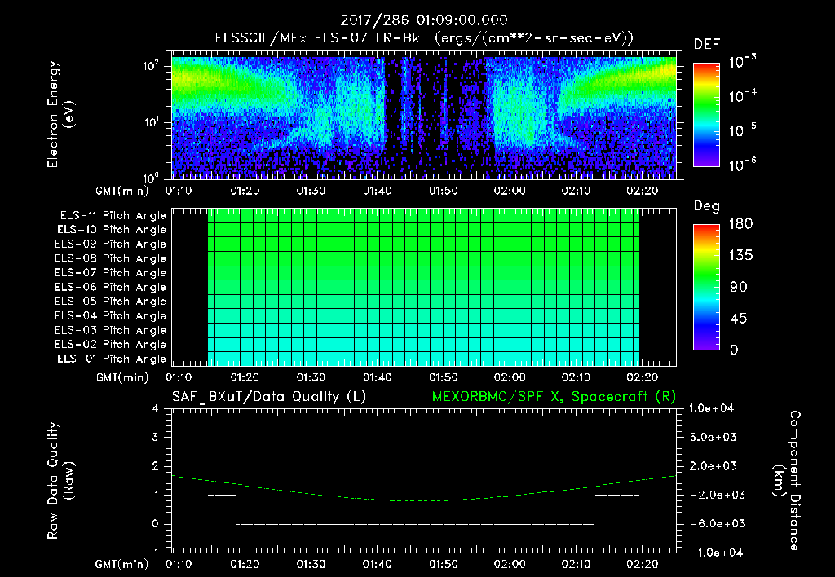Click the 'Electron Energy (eV)' axis label
Image resolution: width=835 pixels, height=577 pixels.
[60, 114]
